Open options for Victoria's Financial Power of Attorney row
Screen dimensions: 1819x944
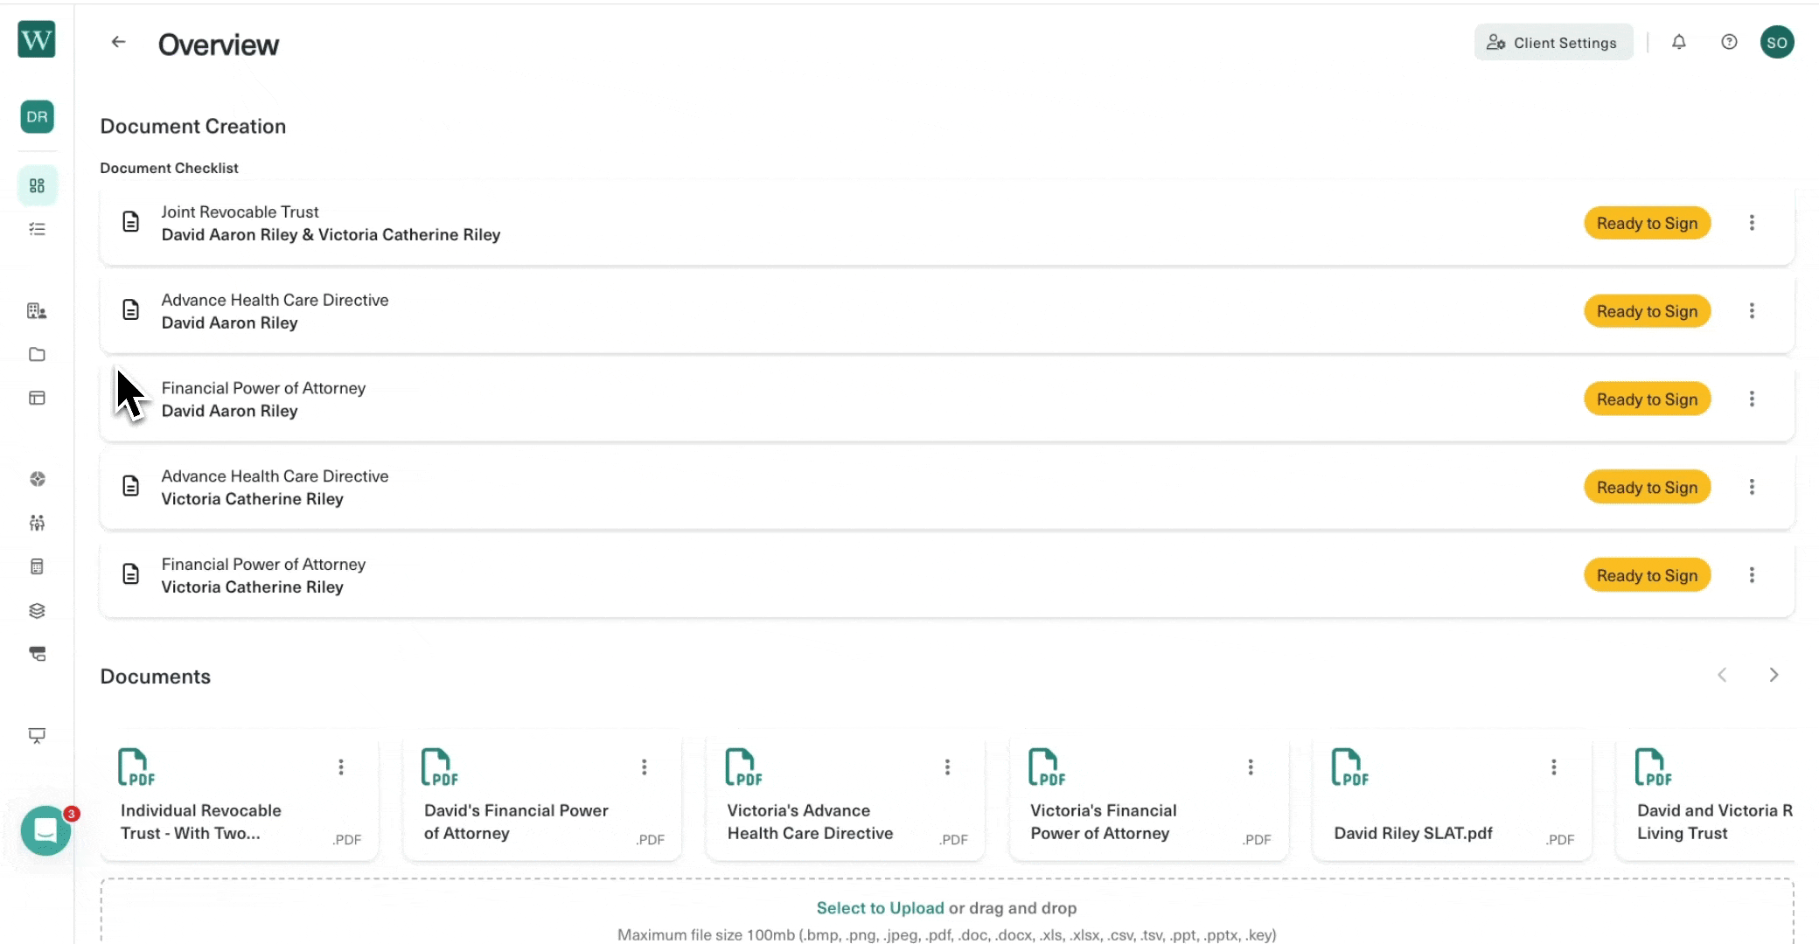(x=1751, y=575)
